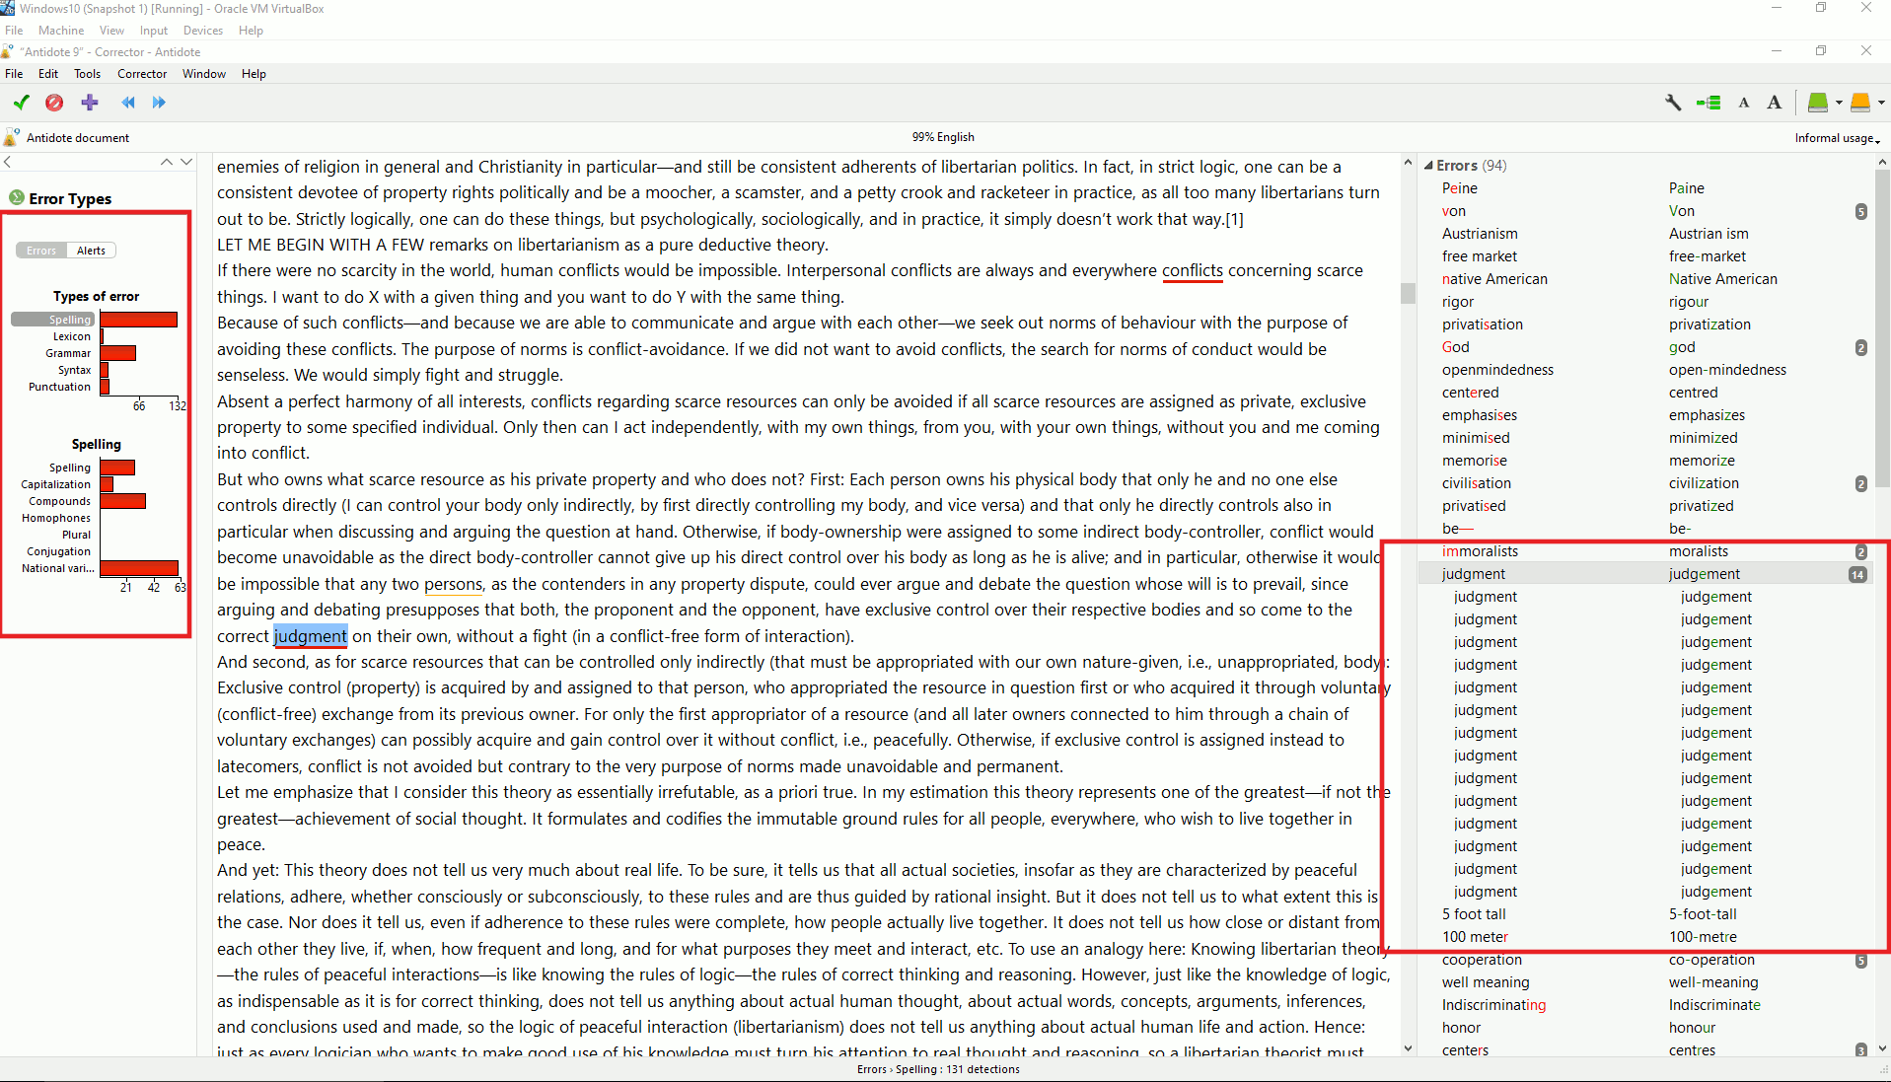This screenshot has height=1082, width=1891.
Task: Open the Window menu
Action: pos(204,74)
